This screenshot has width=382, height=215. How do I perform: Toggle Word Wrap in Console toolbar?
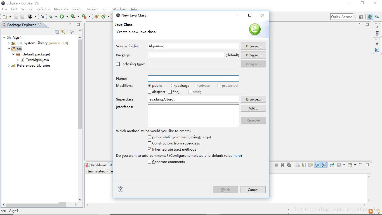point(310,165)
